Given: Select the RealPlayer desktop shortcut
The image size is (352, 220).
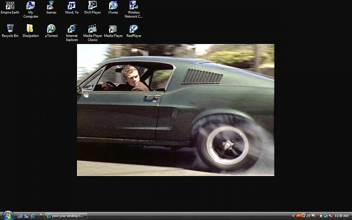Looking at the screenshot, I should (134, 31).
